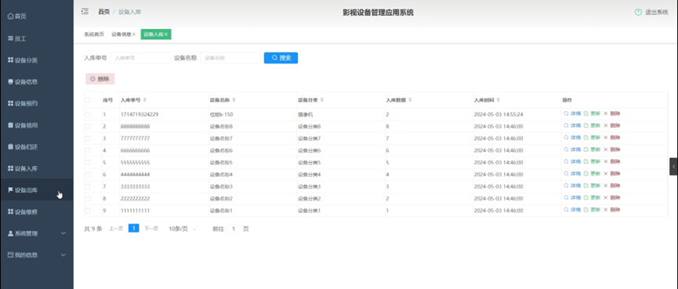
Task: Sort by the 入库单号 column arrows
Action: 144,99
